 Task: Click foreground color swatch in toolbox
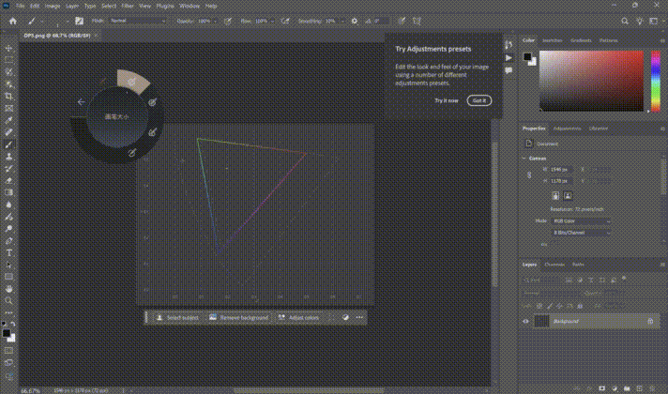tap(6, 333)
